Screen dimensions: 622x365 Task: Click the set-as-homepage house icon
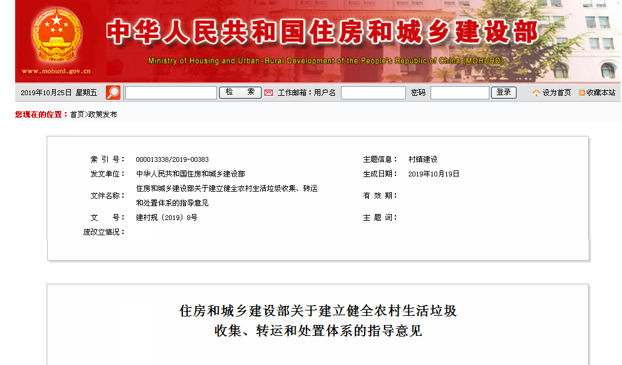537,93
